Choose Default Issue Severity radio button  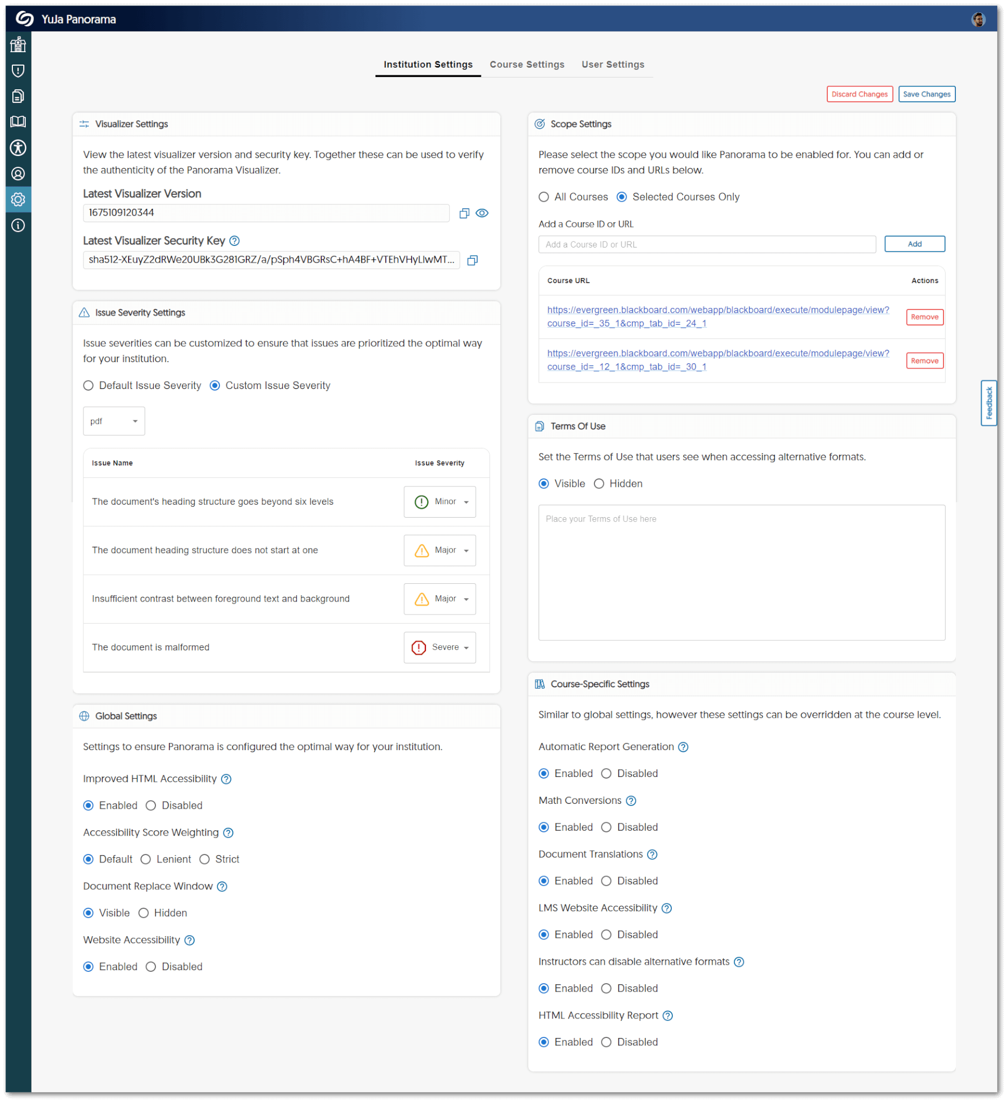pos(89,385)
